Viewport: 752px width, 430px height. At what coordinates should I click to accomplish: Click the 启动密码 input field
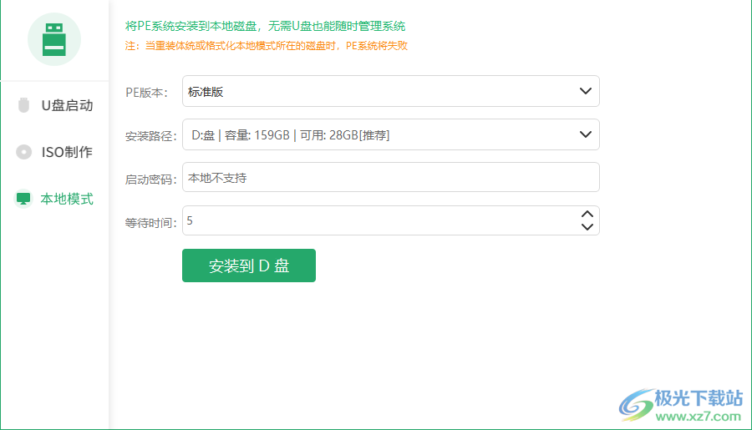[x=390, y=177]
